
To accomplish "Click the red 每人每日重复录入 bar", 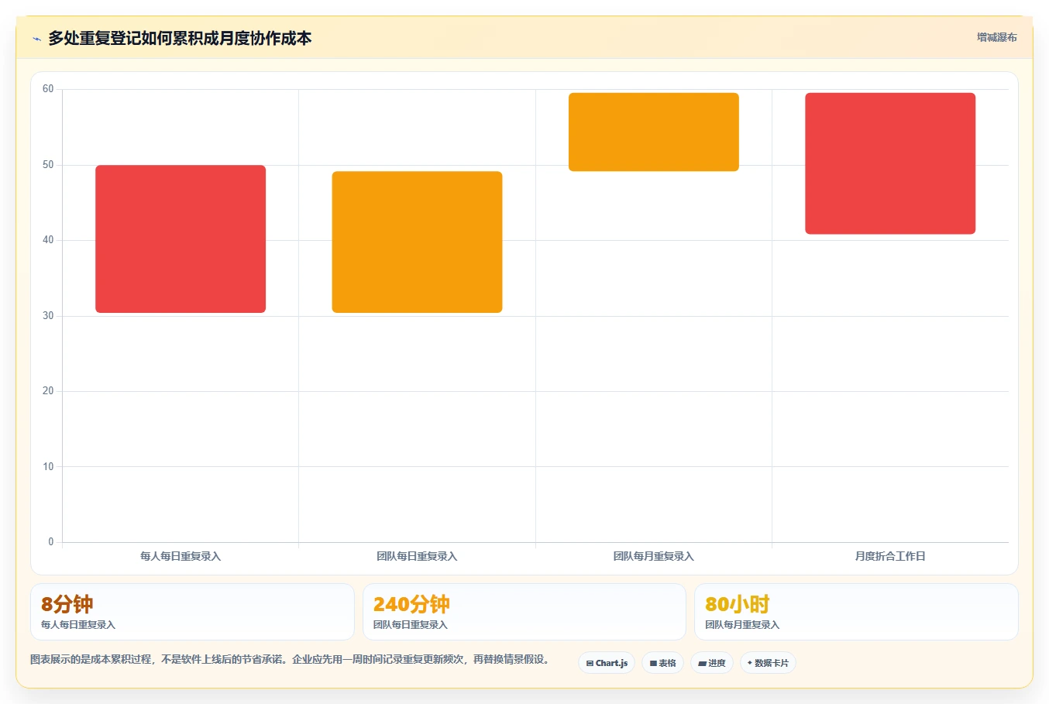I will (181, 239).
